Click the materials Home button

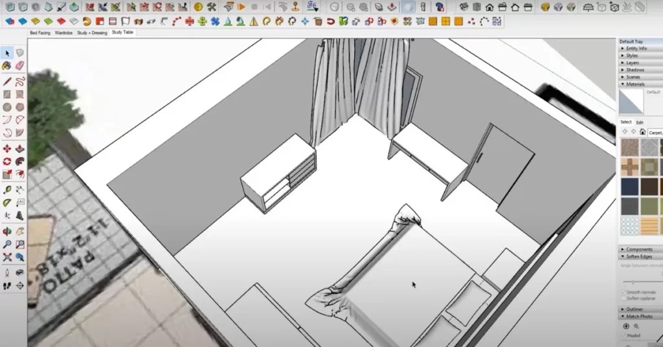coord(642,132)
